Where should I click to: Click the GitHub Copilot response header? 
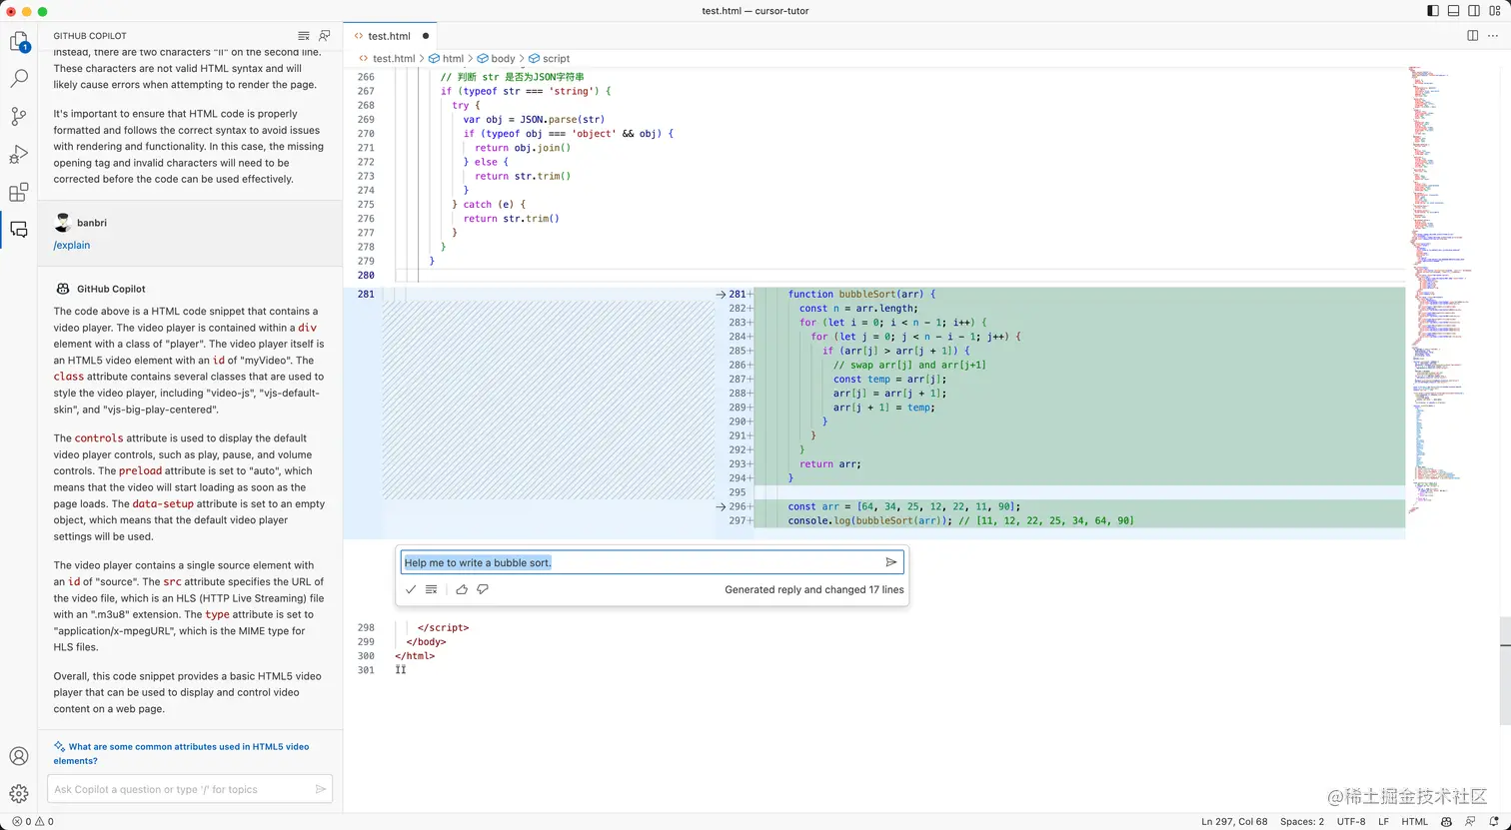tap(102, 289)
